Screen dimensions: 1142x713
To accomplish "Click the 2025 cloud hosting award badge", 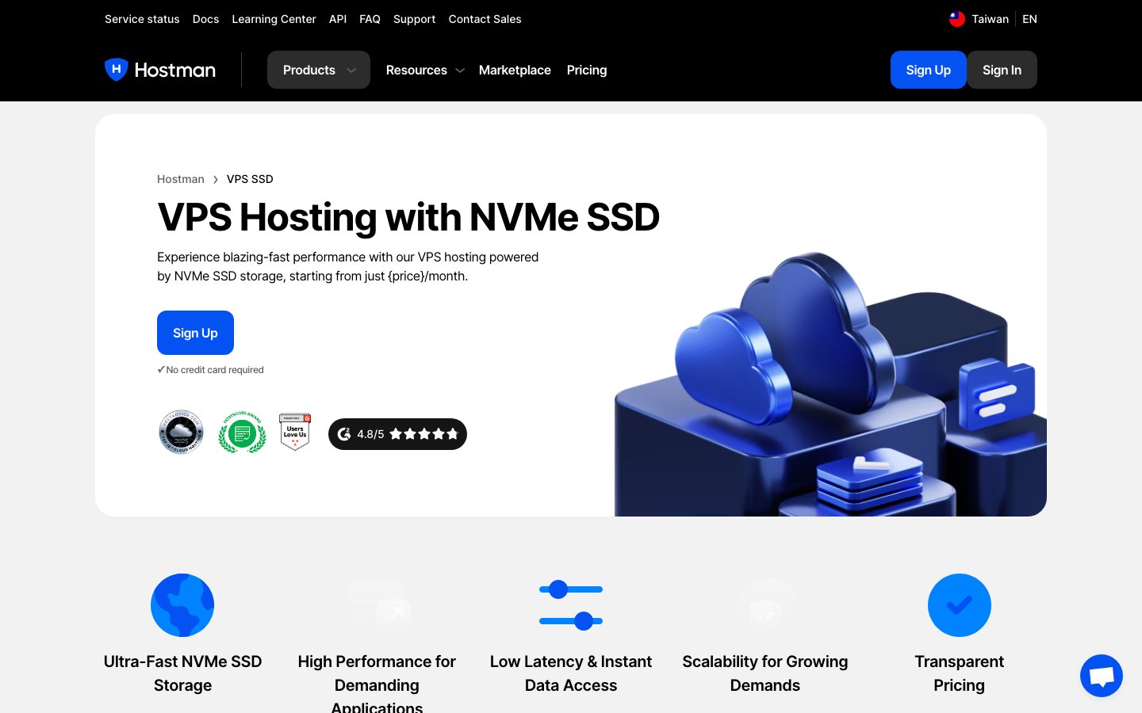I will click(182, 433).
